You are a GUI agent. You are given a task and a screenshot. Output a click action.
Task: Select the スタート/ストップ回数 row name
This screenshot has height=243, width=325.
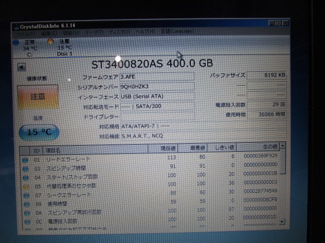72,177
